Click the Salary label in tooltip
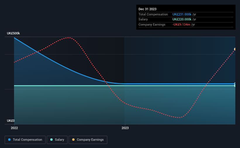 143,20
